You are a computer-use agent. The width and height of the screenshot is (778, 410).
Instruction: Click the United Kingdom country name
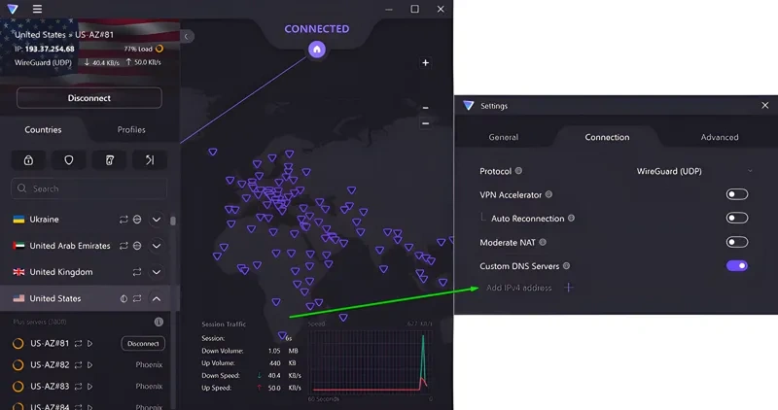pyautogui.click(x=61, y=272)
